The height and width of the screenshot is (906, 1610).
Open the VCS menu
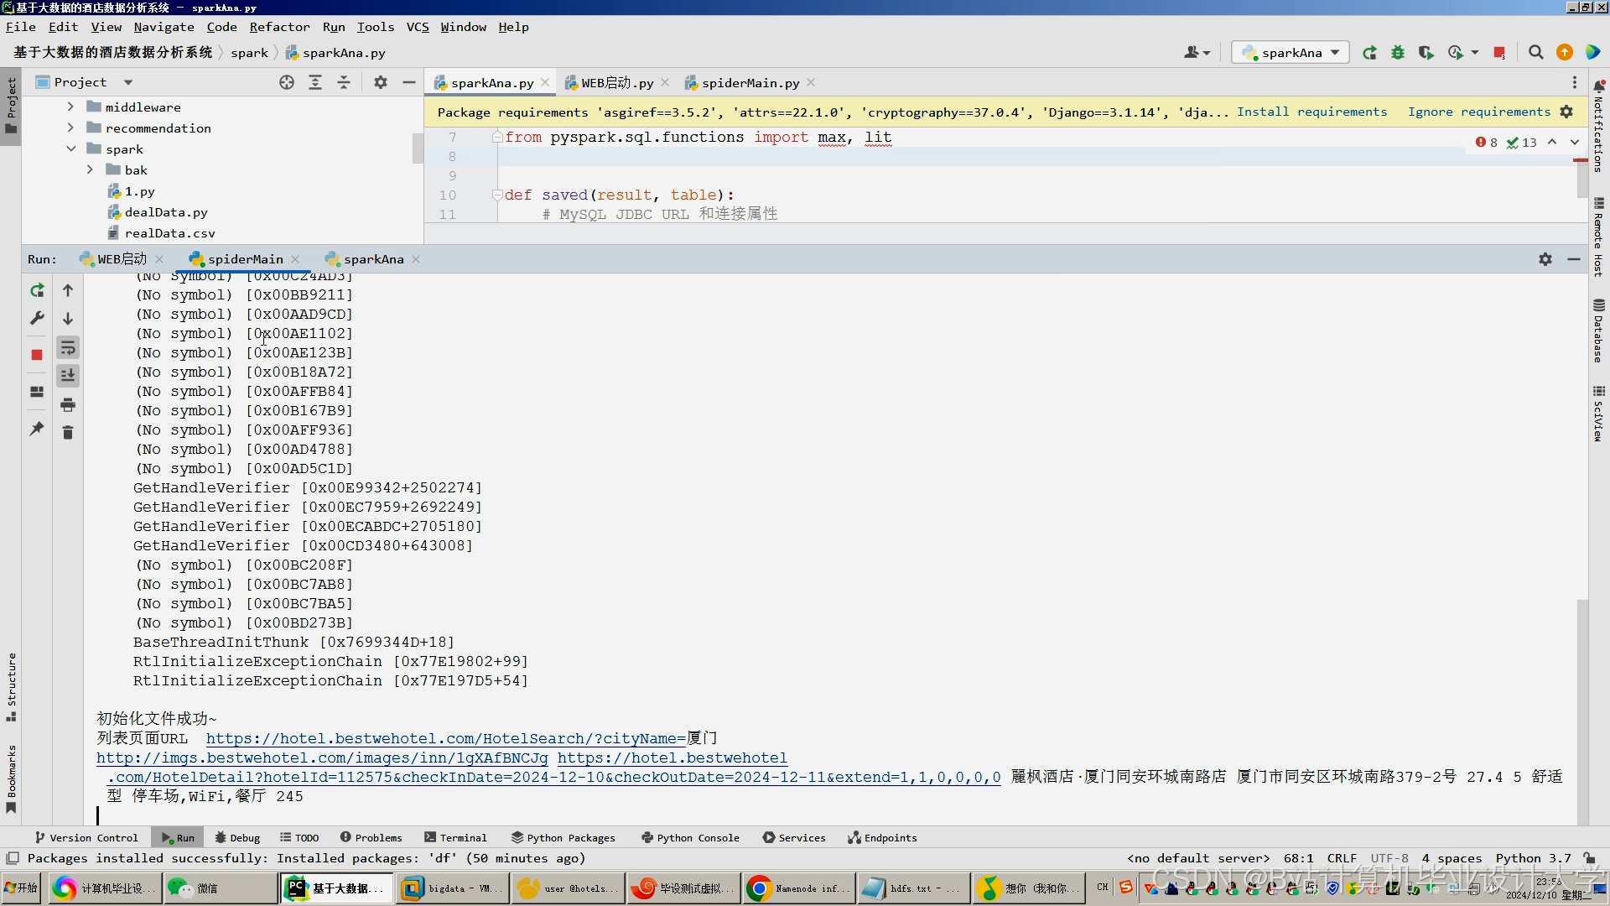pyautogui.click(x=417, y=27)
